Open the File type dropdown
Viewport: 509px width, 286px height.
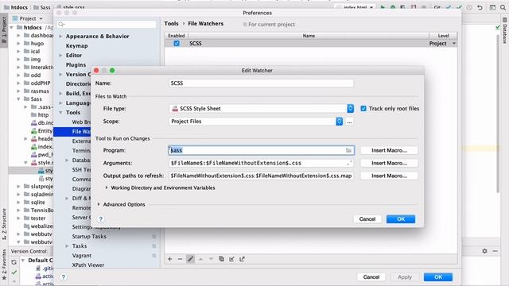point(350,109)
